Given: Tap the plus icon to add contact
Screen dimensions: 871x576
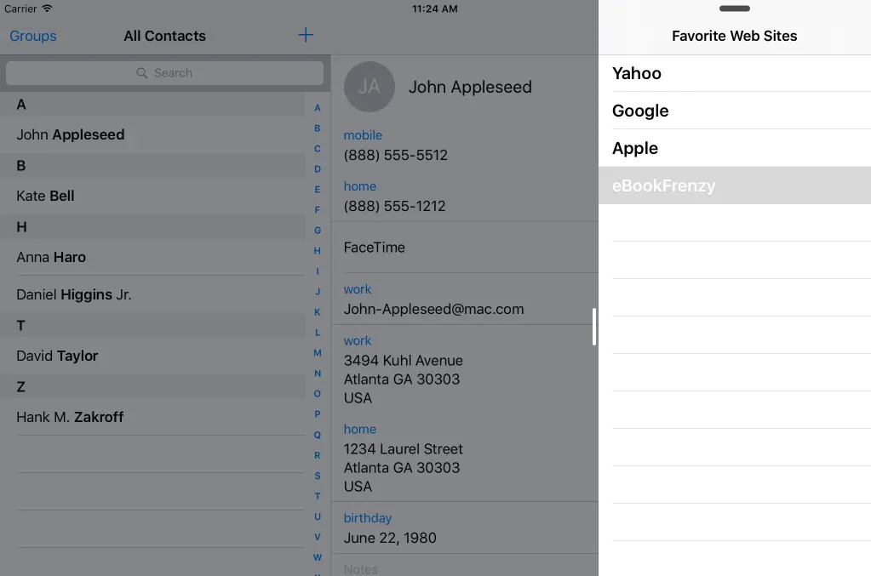Looking at the screenshot, I should click(306, 35).
